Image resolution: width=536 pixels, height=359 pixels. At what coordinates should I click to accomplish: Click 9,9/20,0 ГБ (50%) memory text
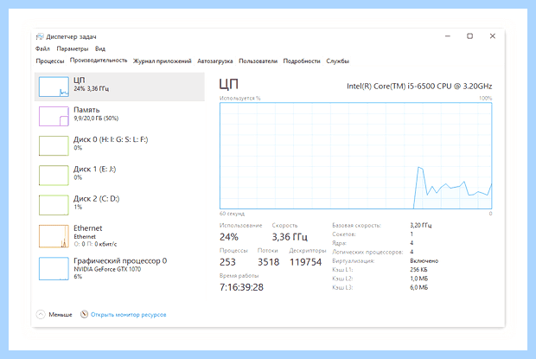coord(96,119)
